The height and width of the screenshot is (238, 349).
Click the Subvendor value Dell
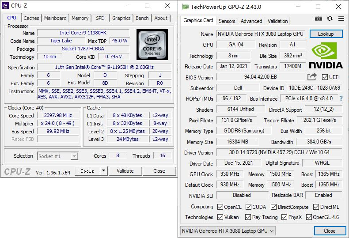[238, 87]
